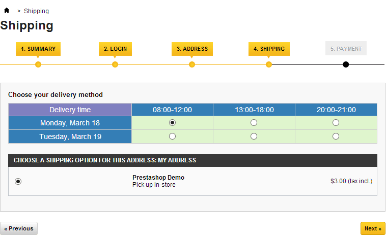Click the Shipping breadcrumb link
Image resolution: width=386 pixels, height=236 pixels.
point(37,11)
